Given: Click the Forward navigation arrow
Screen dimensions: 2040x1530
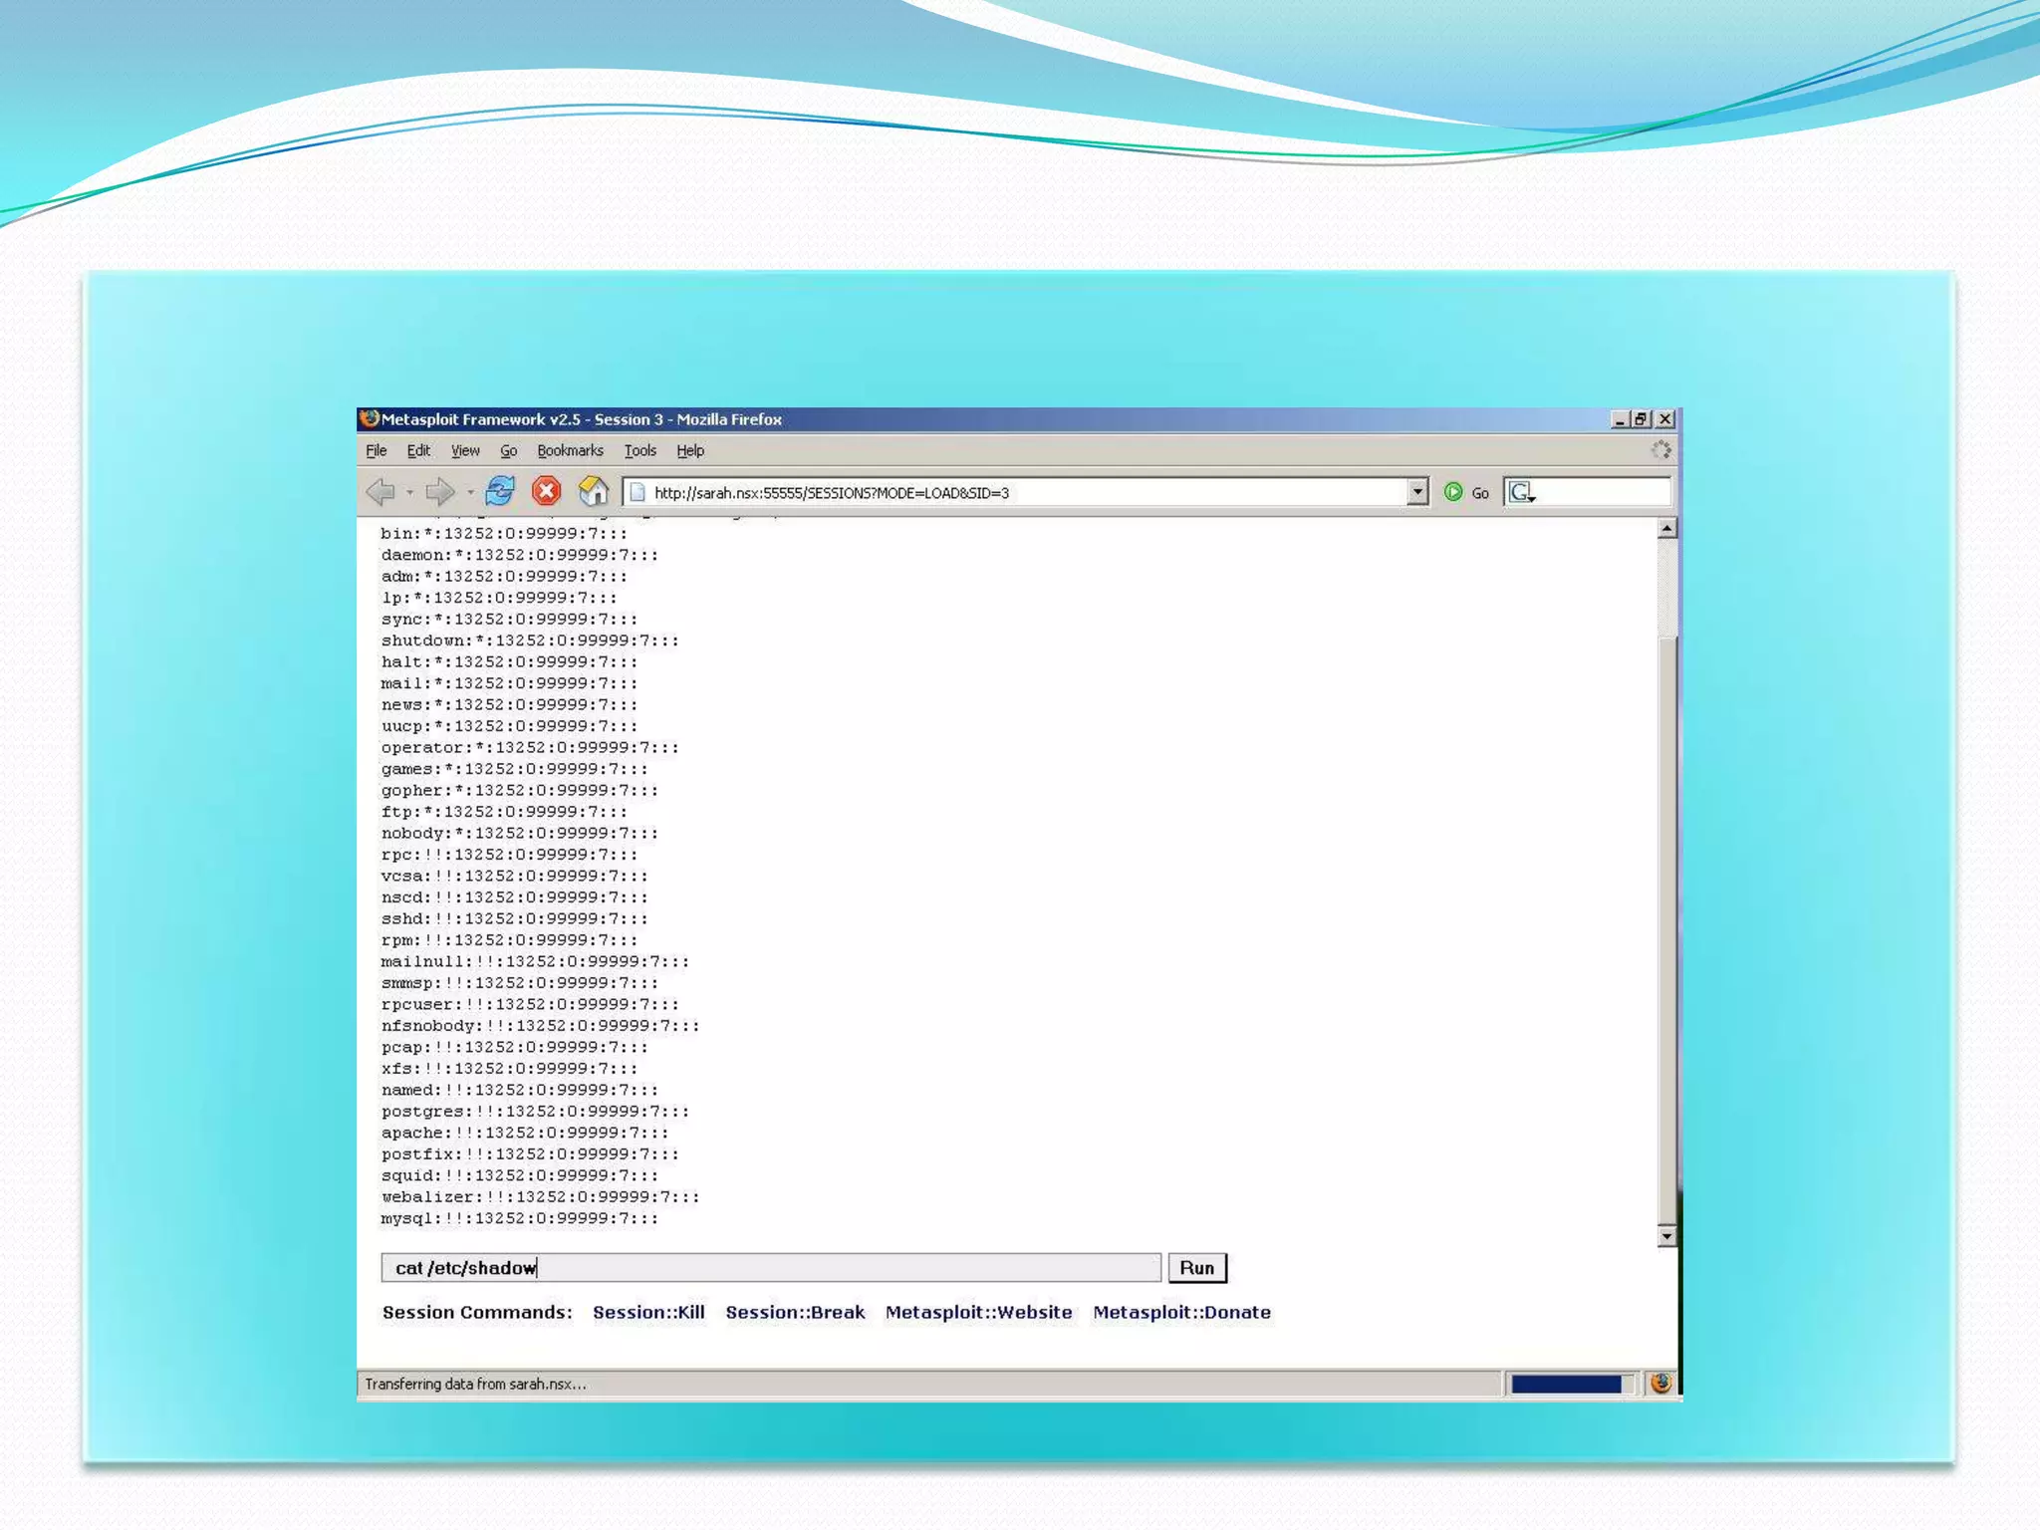Looking at the screenshot, I should 438,491.
